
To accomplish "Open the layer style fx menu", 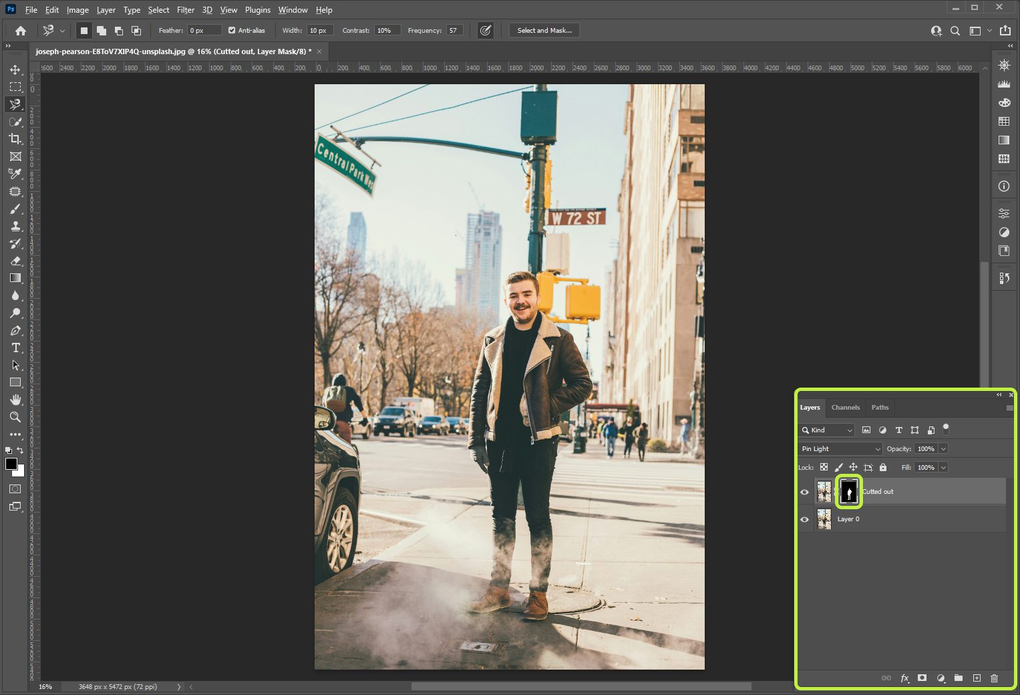I will pyautogui.click(x=904, y=678).
